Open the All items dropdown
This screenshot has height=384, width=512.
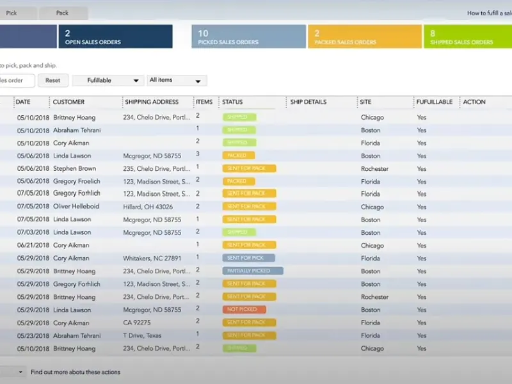click(177, 81)
